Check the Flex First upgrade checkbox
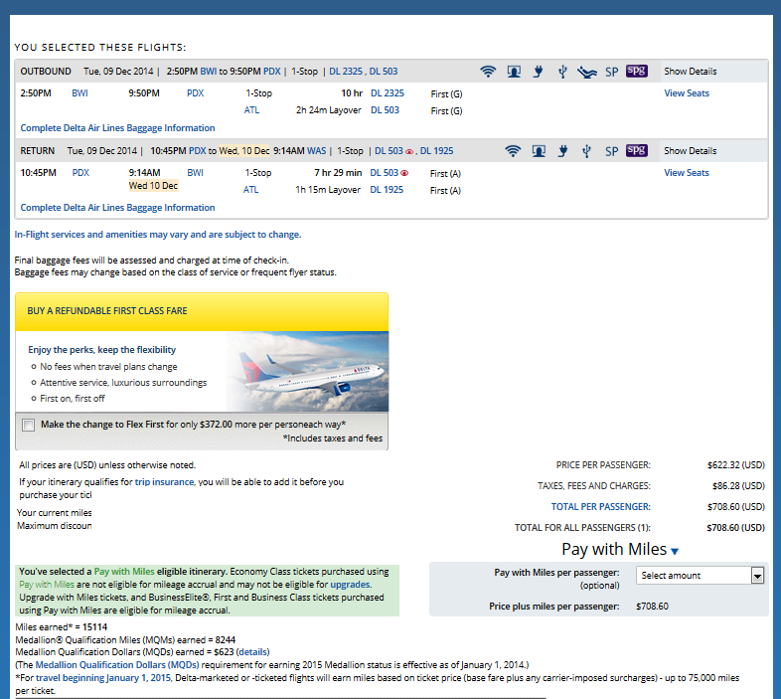The width and height of the screenshot is (781, 699). (28, 425)
